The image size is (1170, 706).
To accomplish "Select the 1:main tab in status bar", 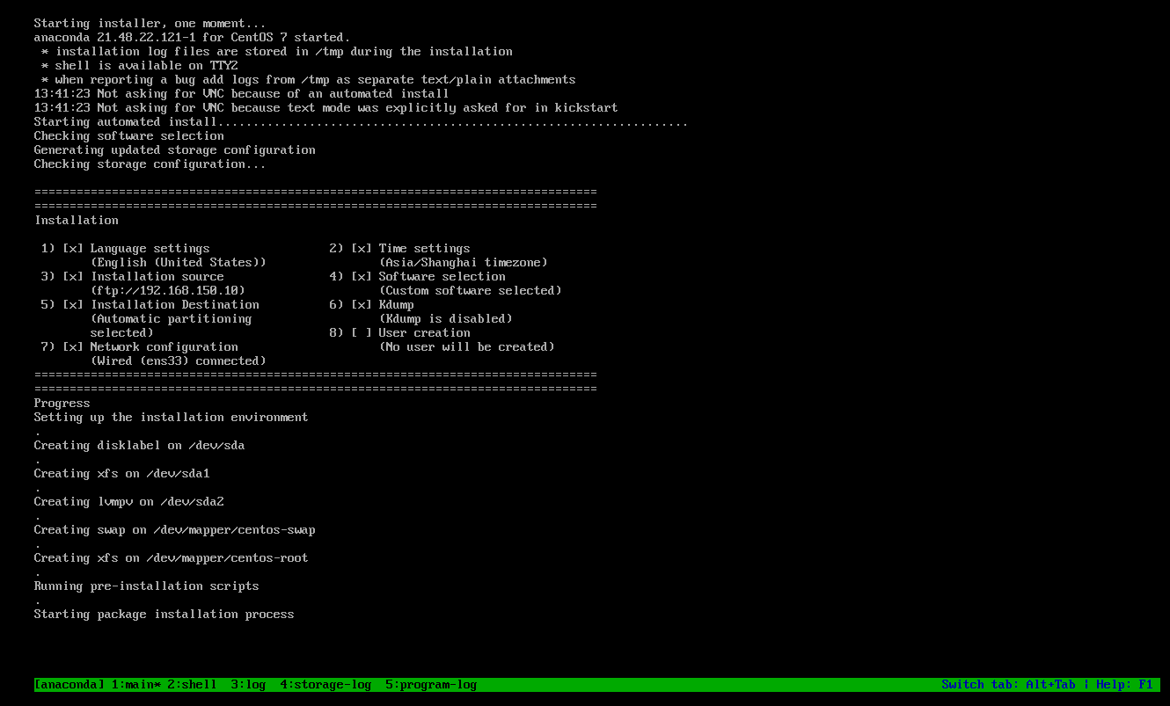I will pyautogui.click(x=136, y=685).
